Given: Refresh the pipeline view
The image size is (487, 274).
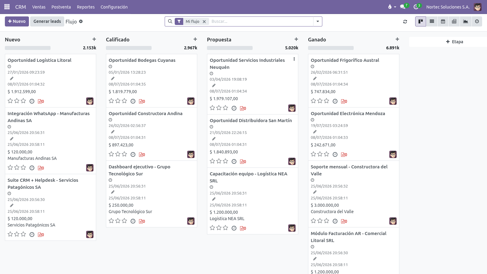Looking at the screenshot, I should 405,22.
